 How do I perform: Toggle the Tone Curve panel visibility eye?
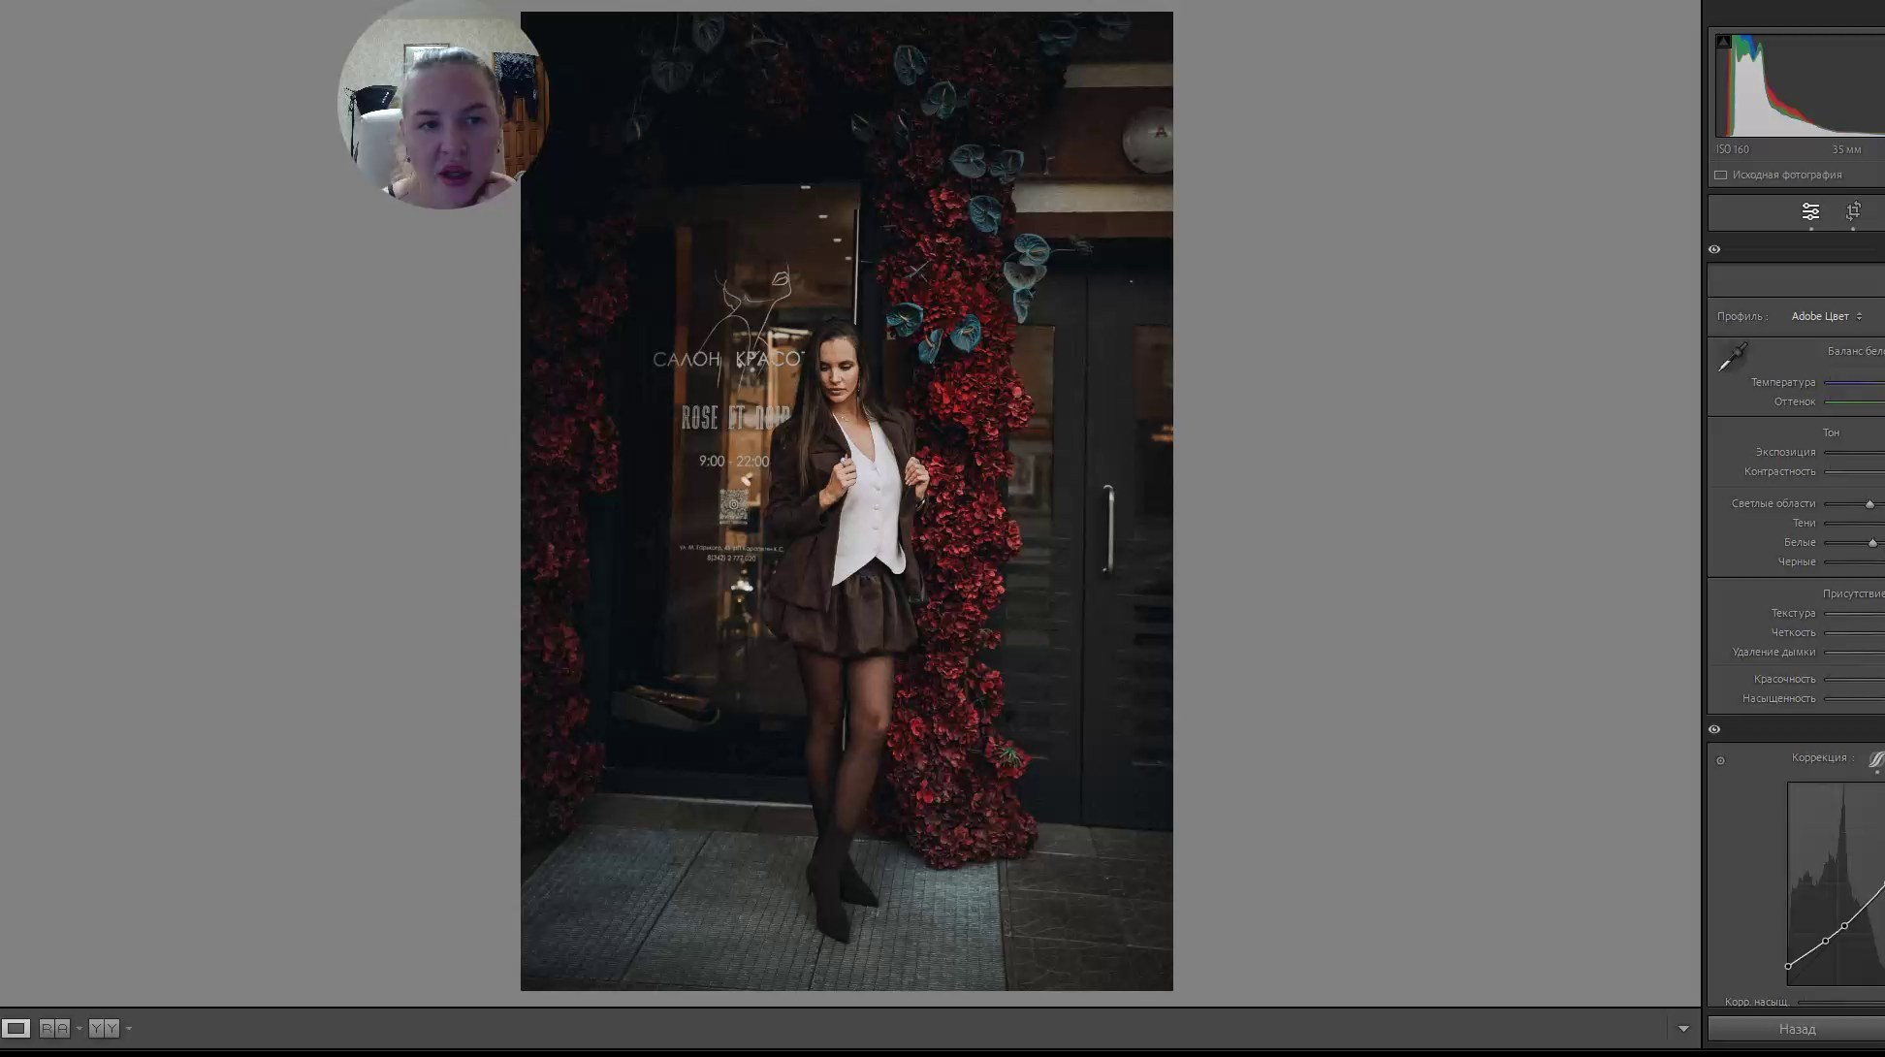tap(1714, 729)
